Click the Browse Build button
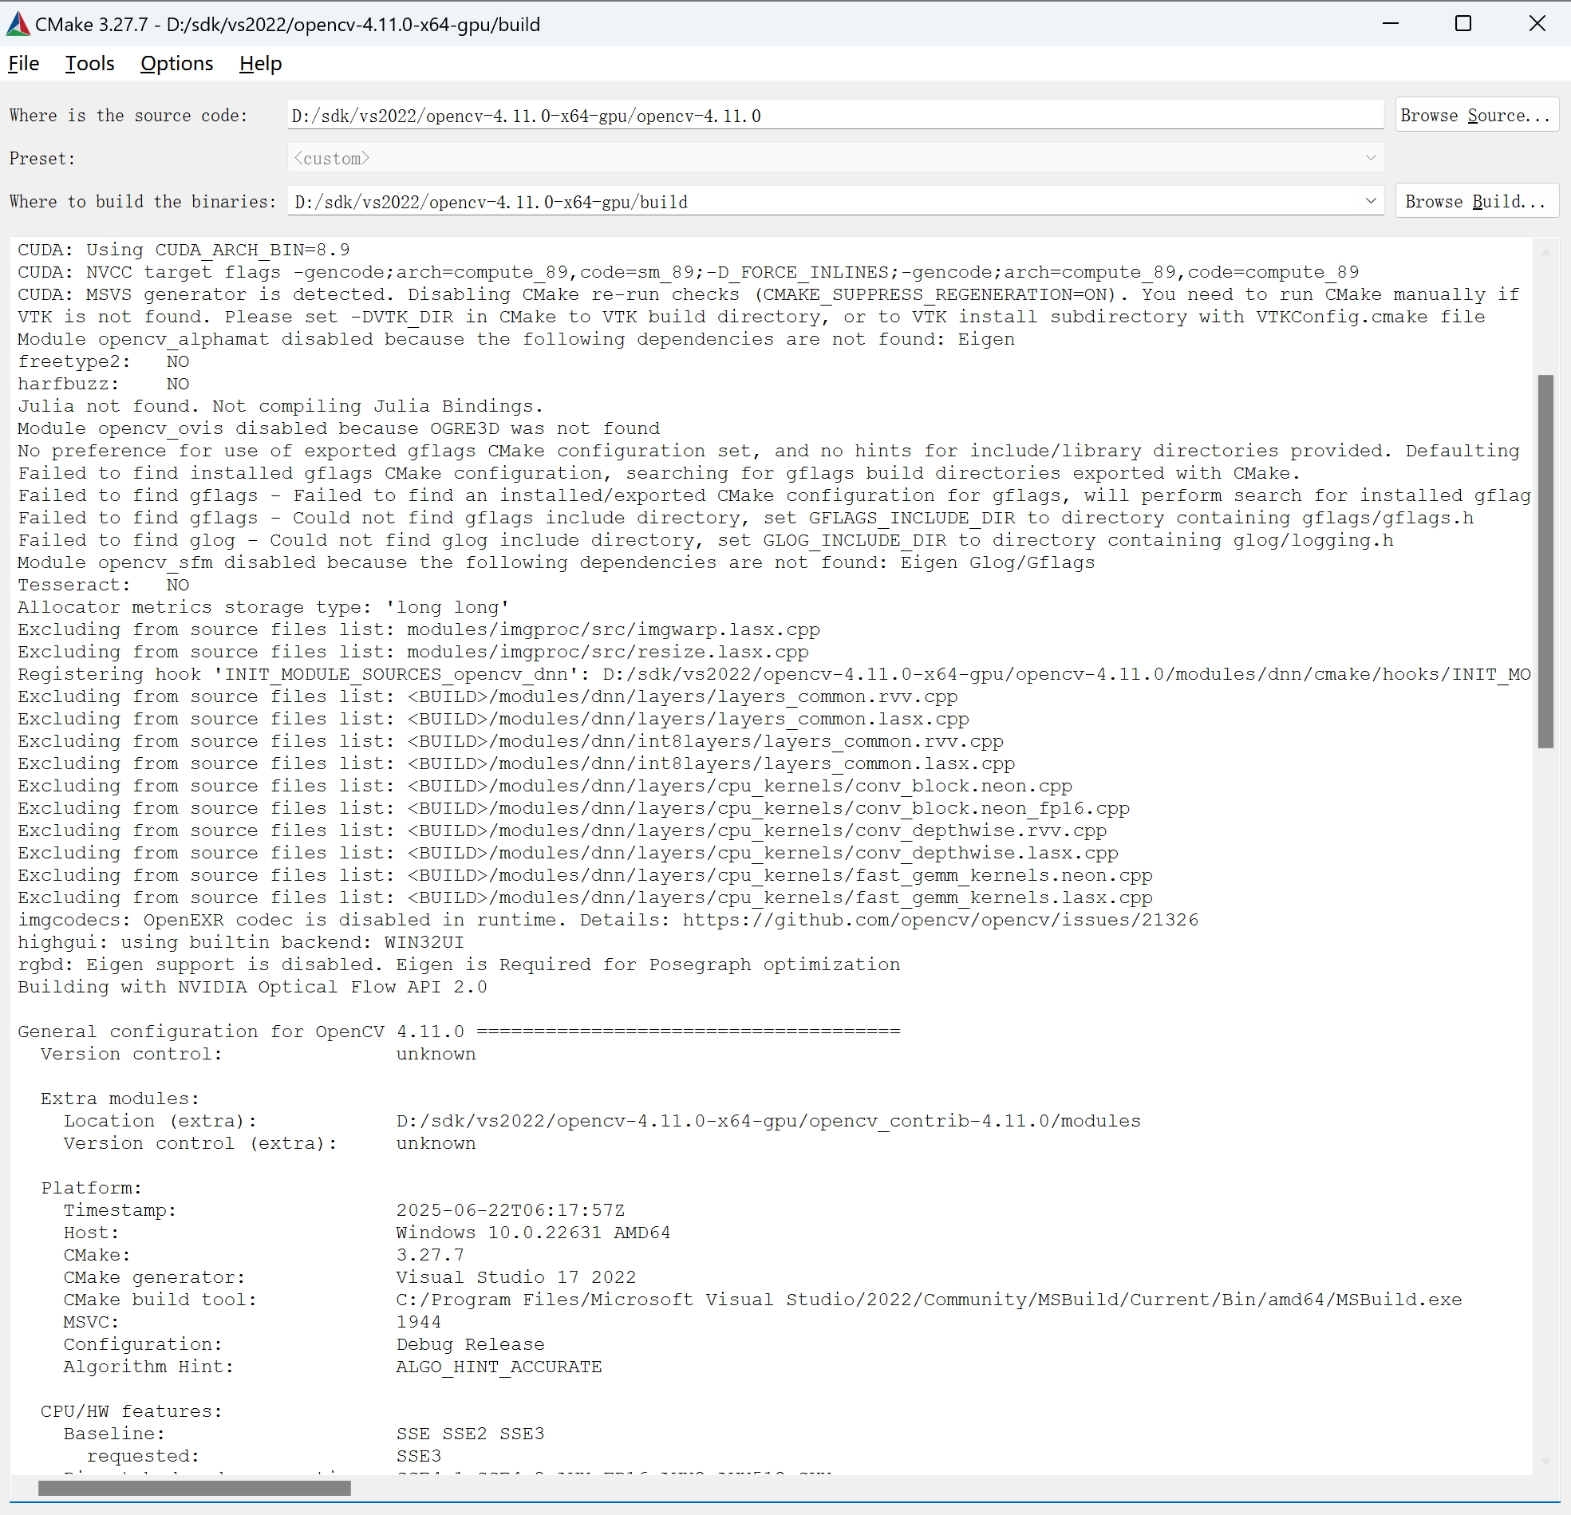This screenshot has height=1515, width=1571. (1475, 200)
